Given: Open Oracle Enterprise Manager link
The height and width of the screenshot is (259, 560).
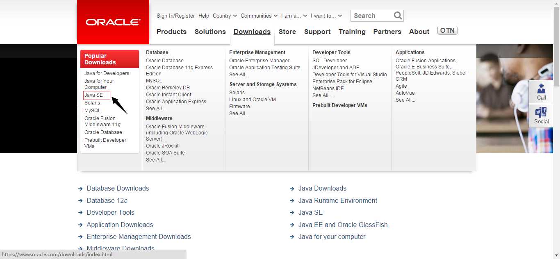Looking at the screenshot, I should coord(259,61).
